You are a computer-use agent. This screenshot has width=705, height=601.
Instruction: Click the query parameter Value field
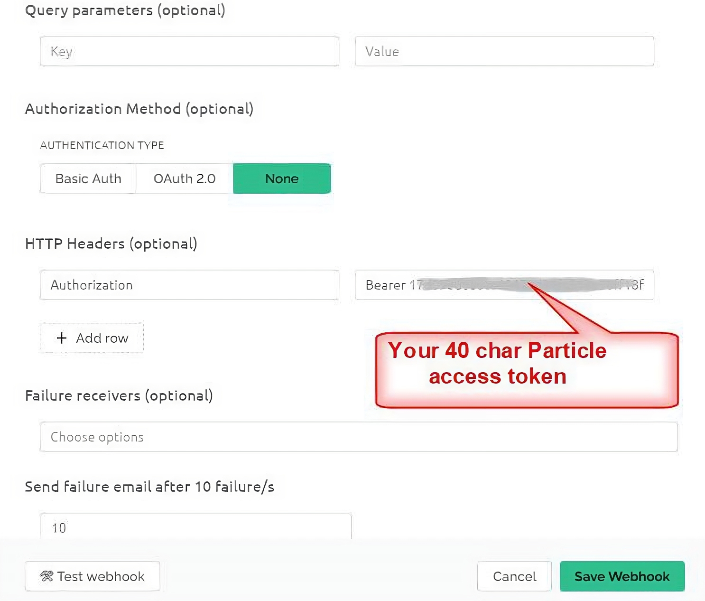(504, 51)
